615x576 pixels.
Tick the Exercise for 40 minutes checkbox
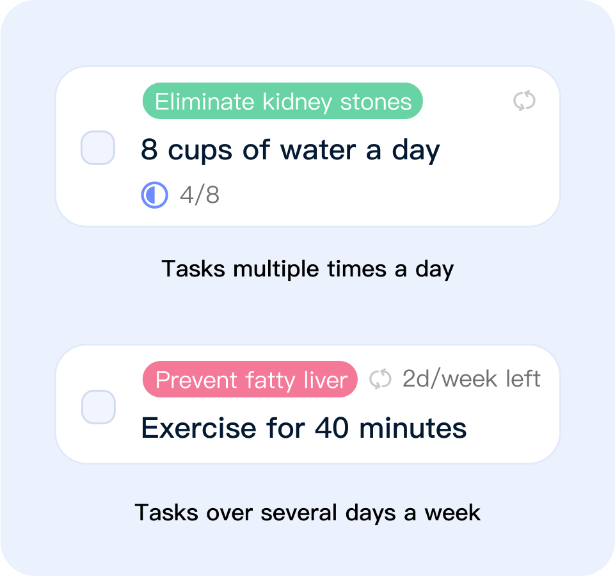(99, 407)
